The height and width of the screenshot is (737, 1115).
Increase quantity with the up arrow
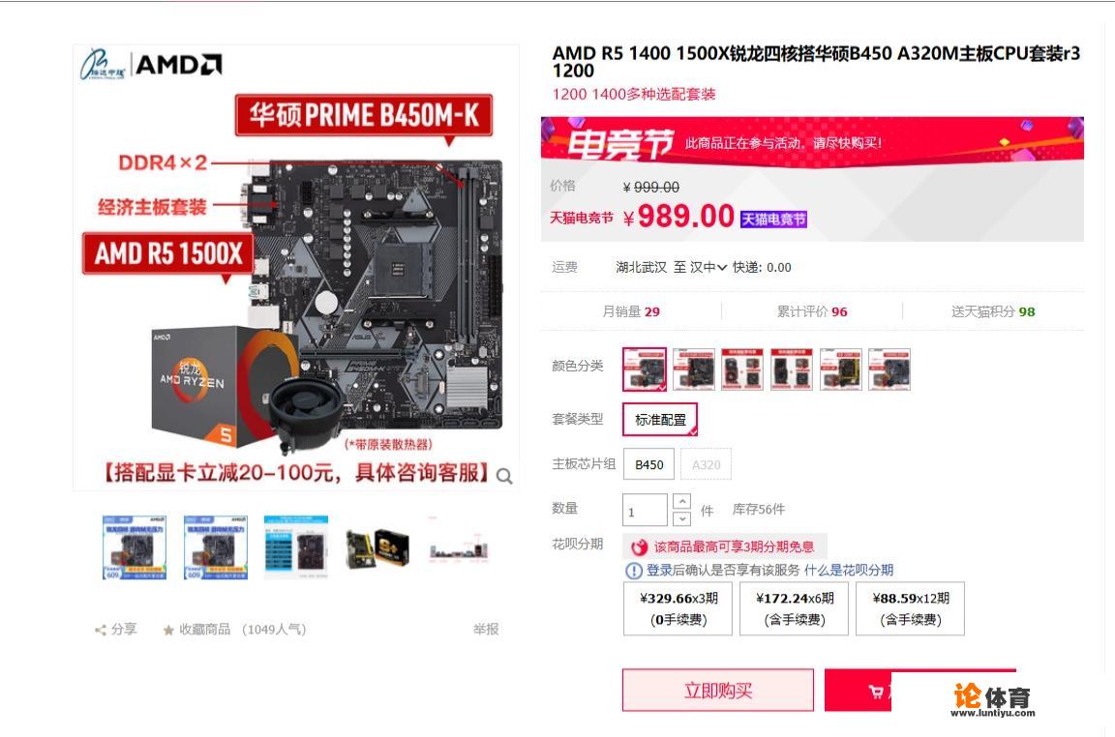(681, 501)
